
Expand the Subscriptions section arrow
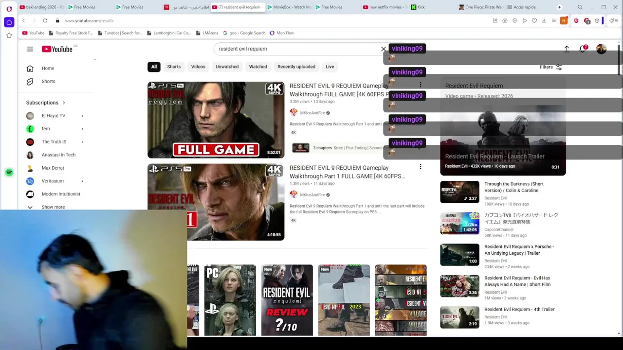coord(64,103)
